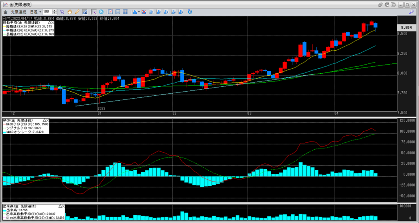419x223 pixels.
Task: Increase bar count with up stepper
Action: (54, 11)
